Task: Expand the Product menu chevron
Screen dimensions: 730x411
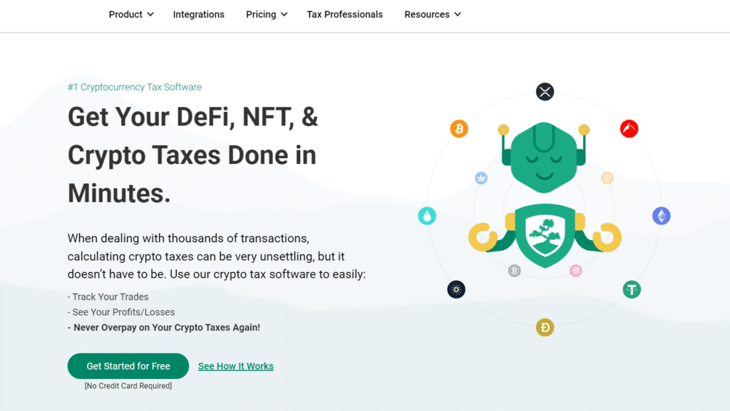Action: click(x=150, y=14)
